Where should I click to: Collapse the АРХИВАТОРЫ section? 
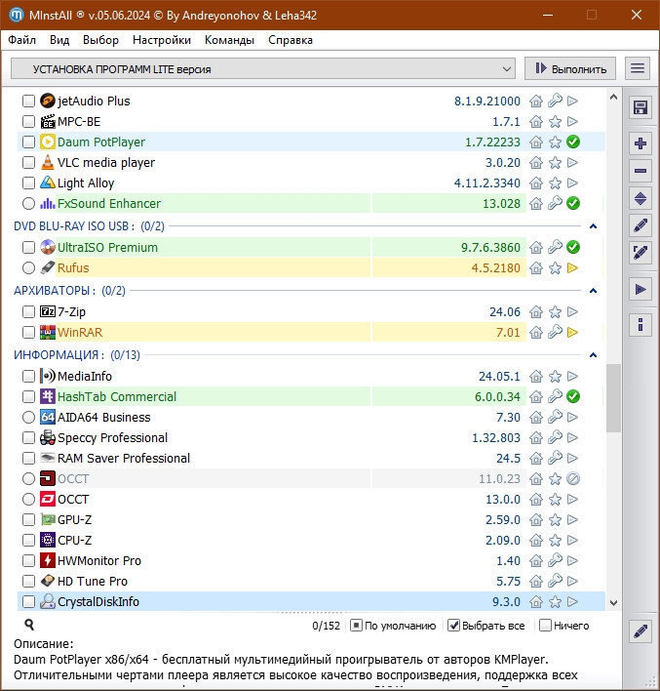click(x=593, y=291)
